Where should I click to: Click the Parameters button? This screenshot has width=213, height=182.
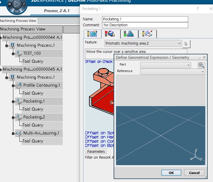point(96,151)
